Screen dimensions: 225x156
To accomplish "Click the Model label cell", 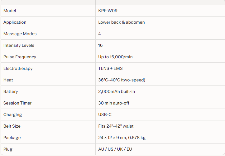I will 10,11.
